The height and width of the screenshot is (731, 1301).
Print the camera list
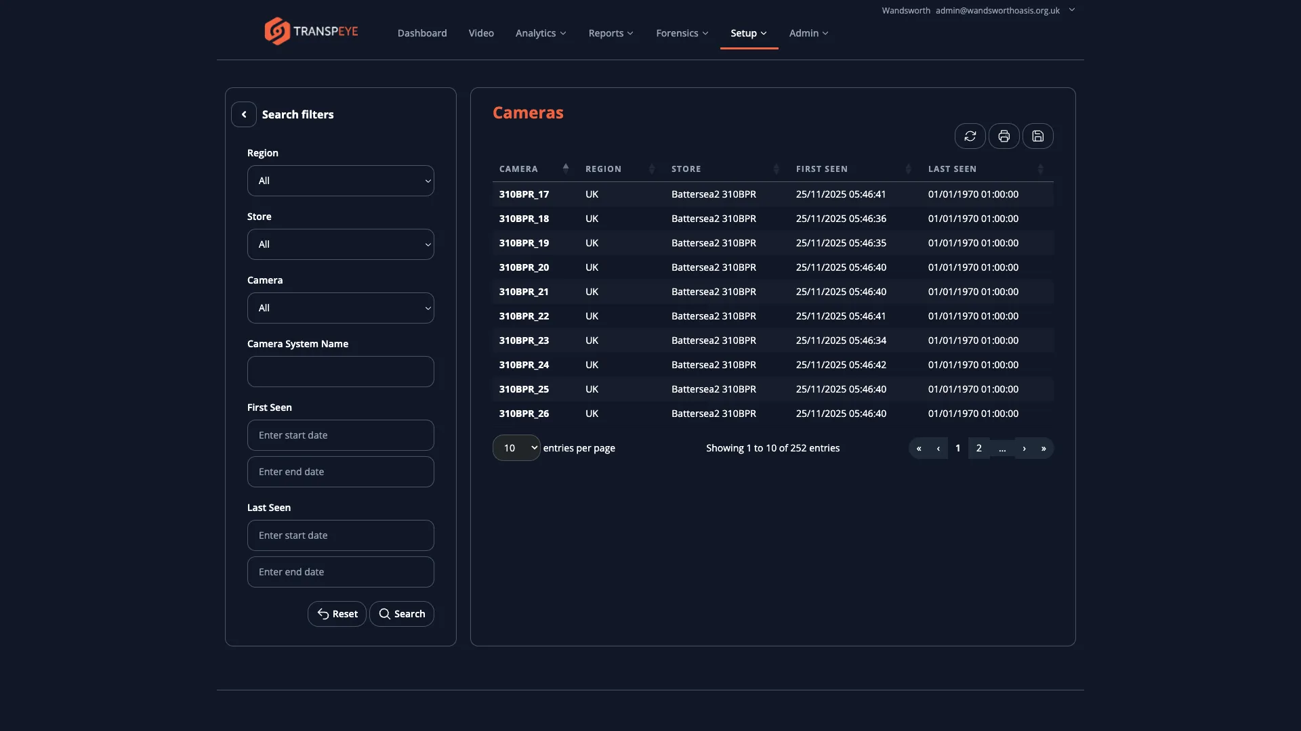coord(1004,136)
